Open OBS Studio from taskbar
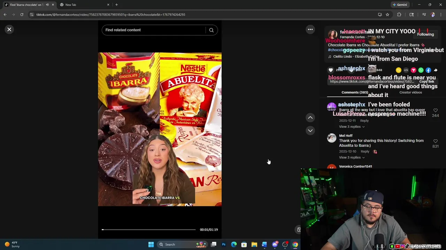Screen dimensions: 446x250 [285, 244]
